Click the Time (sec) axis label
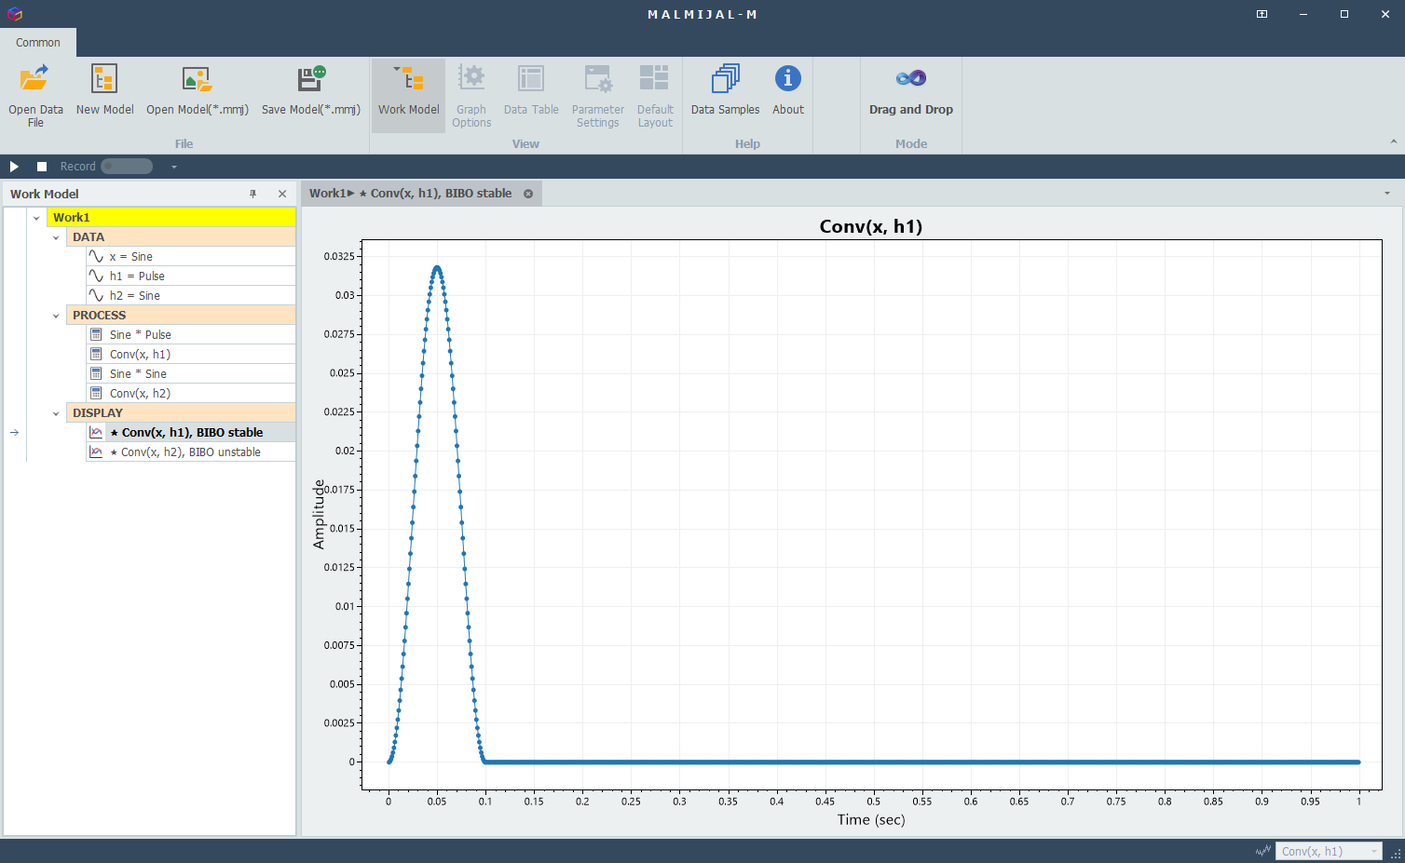 871,820
